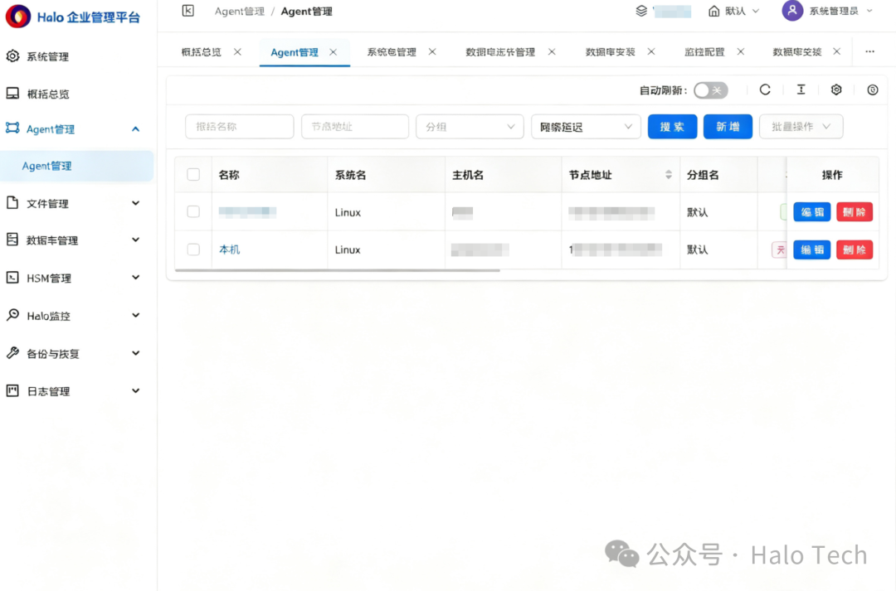
Task: Check the first Linux row checkbox
Action: [193, 212]
